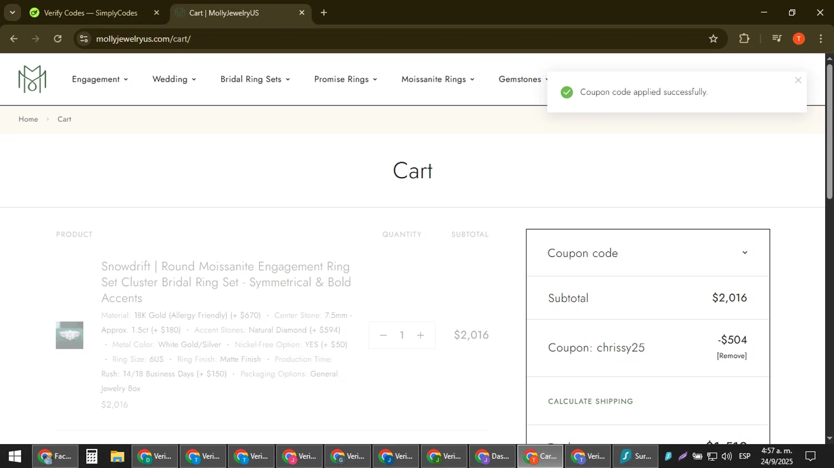The width and height of the screenshot is (834, 468).
Task: Open the Wedding dropdown menu
Action: [x=174, y=79]
